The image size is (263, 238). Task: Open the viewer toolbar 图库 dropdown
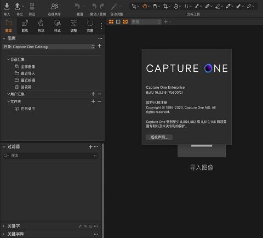click(x=146, y=22)
